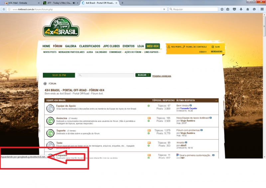
Task: Open the Galeria menu item
Action: [x=71, y=46]
